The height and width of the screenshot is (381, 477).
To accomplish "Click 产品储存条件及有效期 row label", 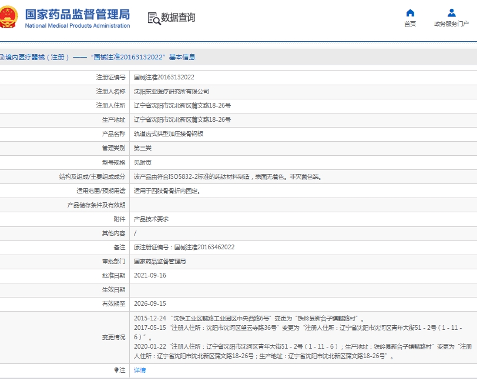I will 96,205.
